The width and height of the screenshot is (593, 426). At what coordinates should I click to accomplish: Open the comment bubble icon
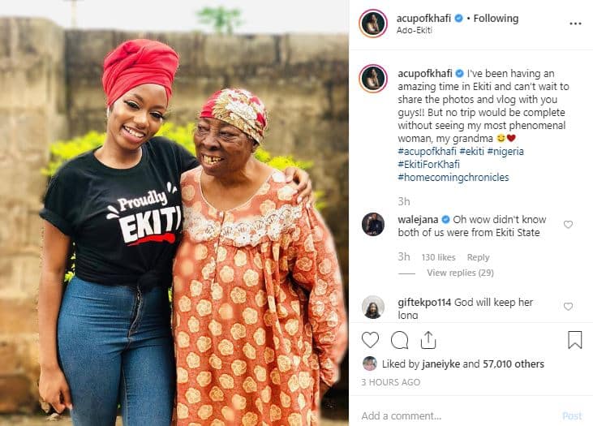click(x=399, y=340)
